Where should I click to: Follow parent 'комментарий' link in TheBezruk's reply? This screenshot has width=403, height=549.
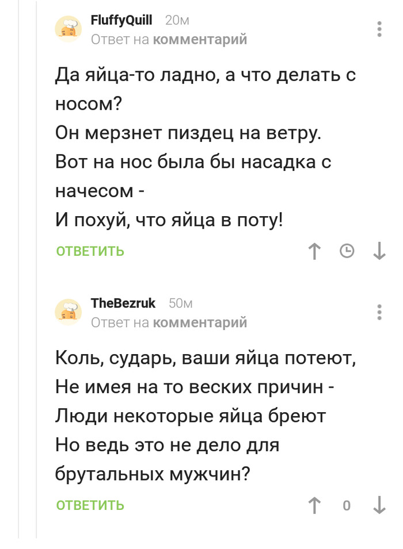[200, 323]
